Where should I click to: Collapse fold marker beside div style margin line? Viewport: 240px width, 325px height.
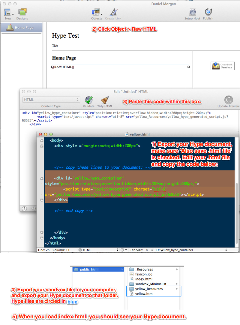pyautogui.click(x=42, y=146)
